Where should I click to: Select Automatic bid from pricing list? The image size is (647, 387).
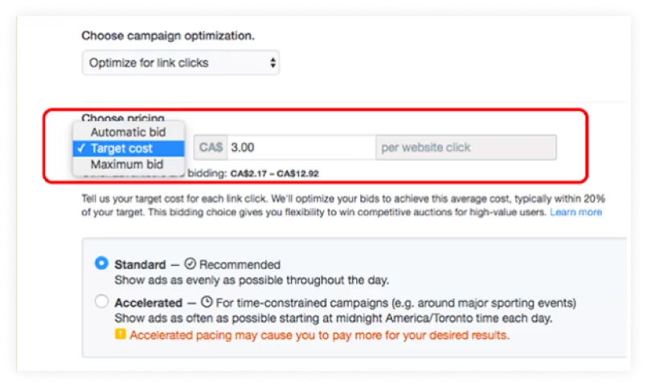point(129,132)
